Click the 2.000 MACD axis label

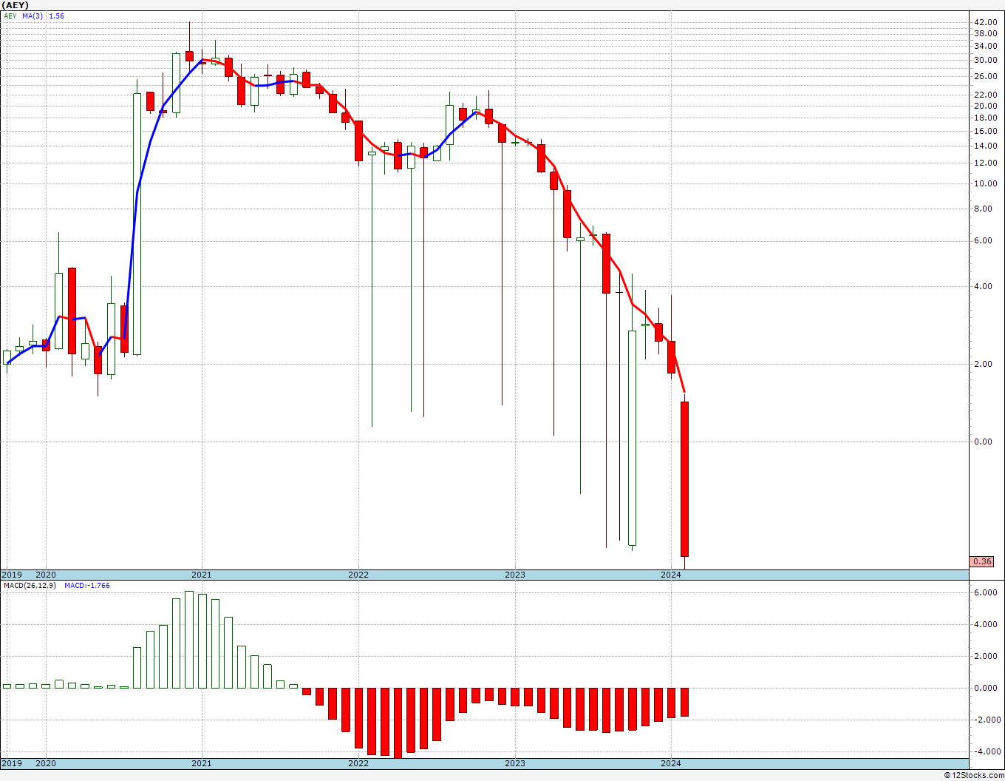(x=986, y=656)
